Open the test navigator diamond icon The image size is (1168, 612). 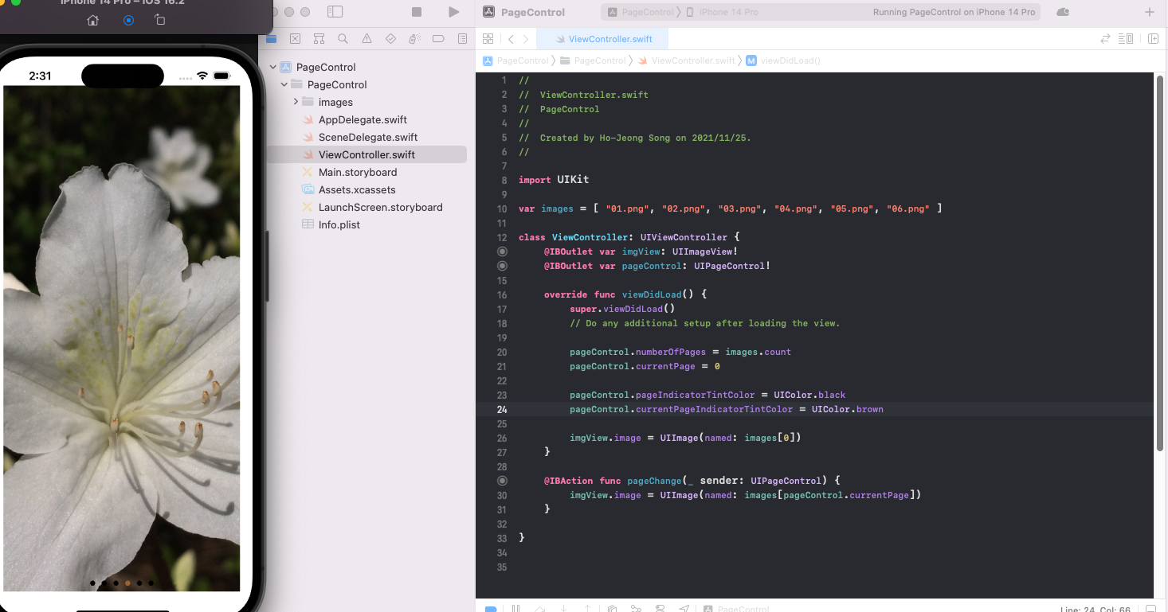click(x=390, y=38)
